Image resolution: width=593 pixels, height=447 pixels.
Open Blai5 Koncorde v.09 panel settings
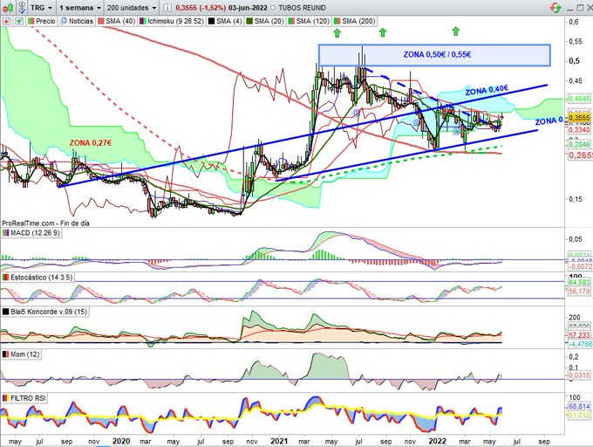coord(45,312)
